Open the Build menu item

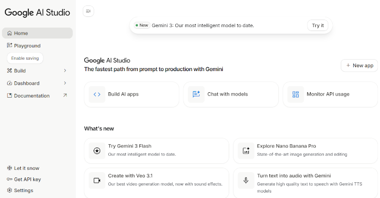(38, 71)
